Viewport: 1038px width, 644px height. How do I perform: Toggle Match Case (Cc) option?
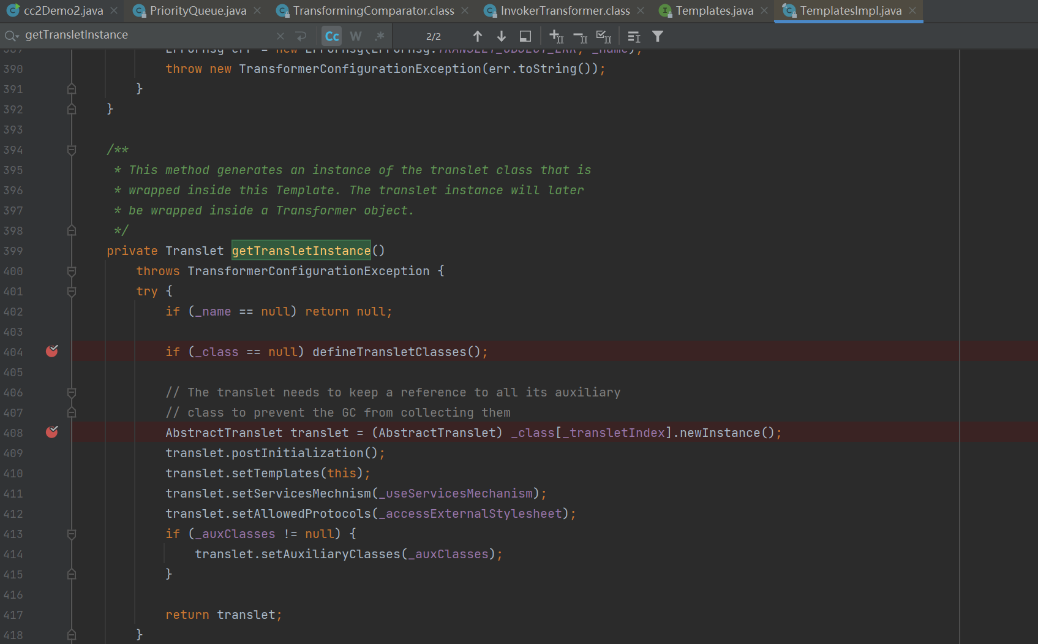(x=332, y=36)
